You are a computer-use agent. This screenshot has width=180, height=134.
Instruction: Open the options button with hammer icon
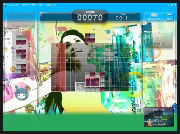coord(169,16)
